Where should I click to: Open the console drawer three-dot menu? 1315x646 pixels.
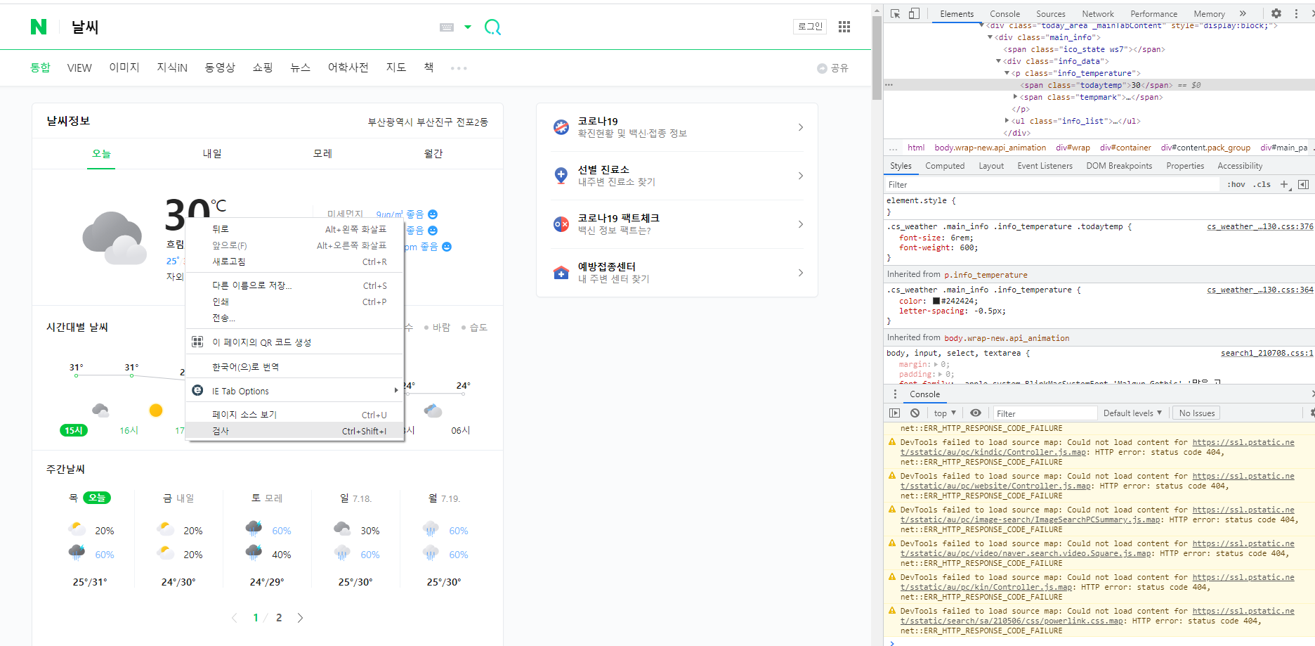click(895, 394)
